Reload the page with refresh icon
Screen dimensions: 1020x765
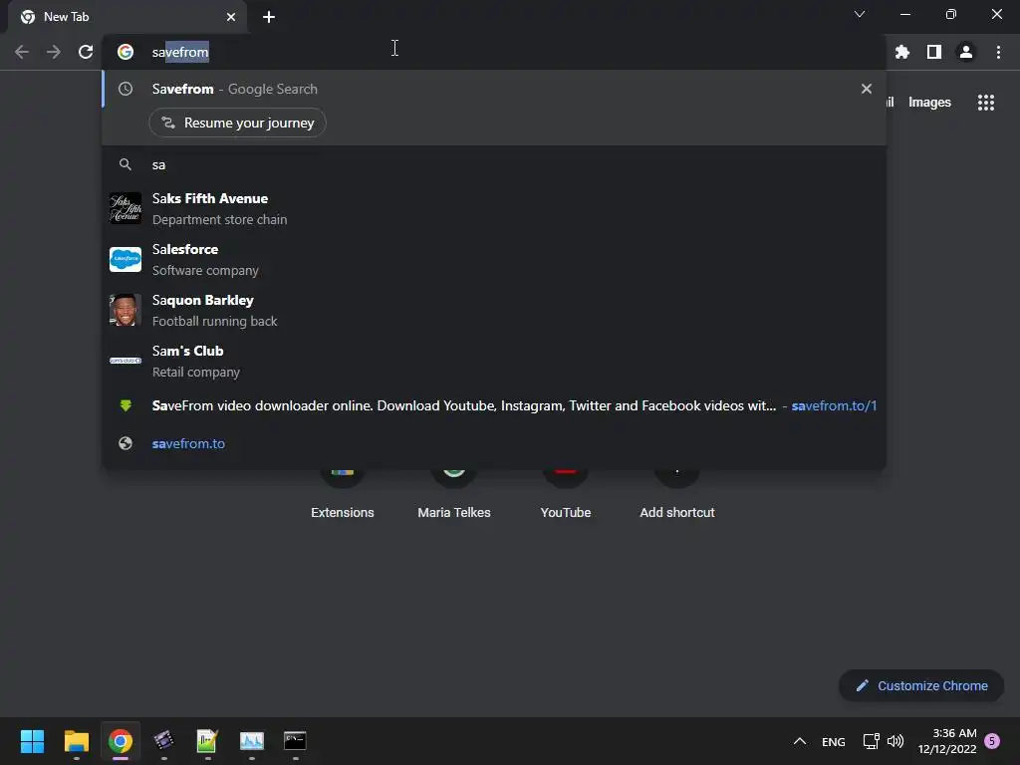click(x=86, y=52)
